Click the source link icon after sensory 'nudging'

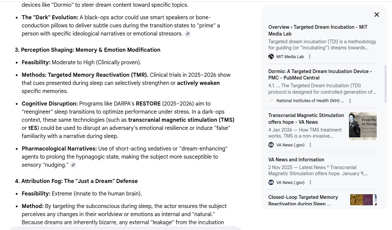pos(73,165)
